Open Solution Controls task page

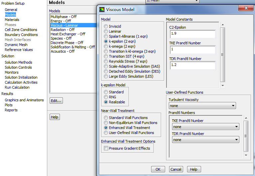18,67
